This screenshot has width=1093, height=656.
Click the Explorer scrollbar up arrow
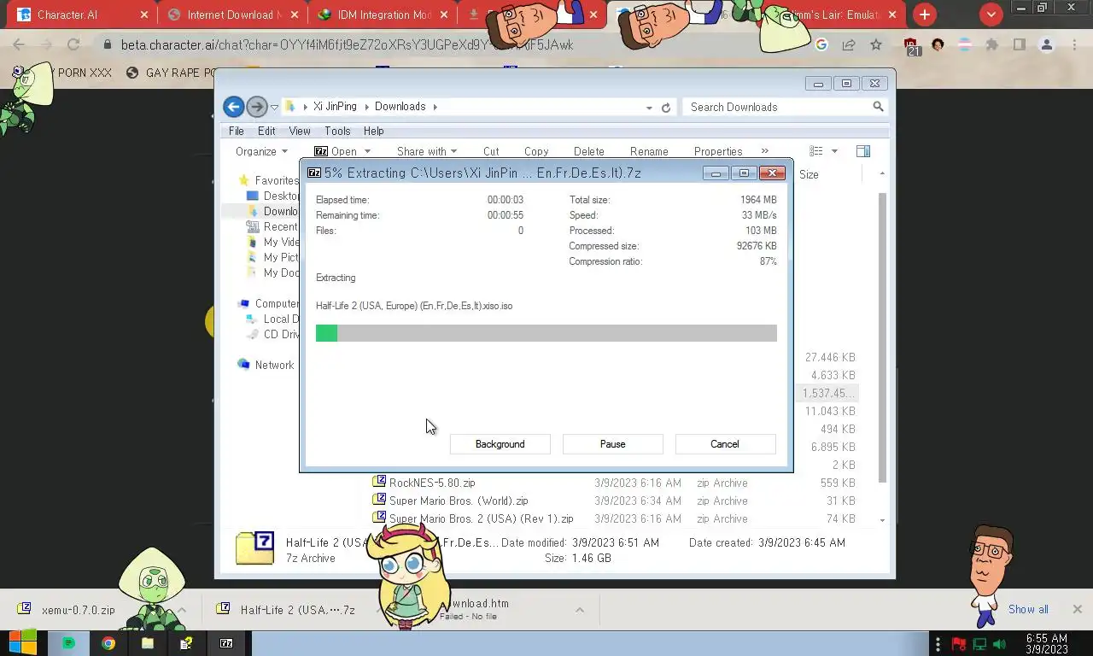(882, 173)
